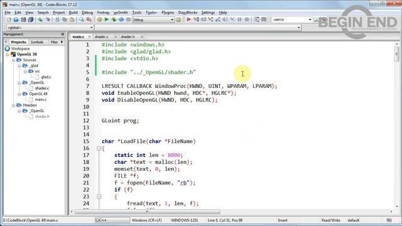Open the Debug build target dropdown
The height and width of the screenshot is (226, 402).
(x=172, y=19)
